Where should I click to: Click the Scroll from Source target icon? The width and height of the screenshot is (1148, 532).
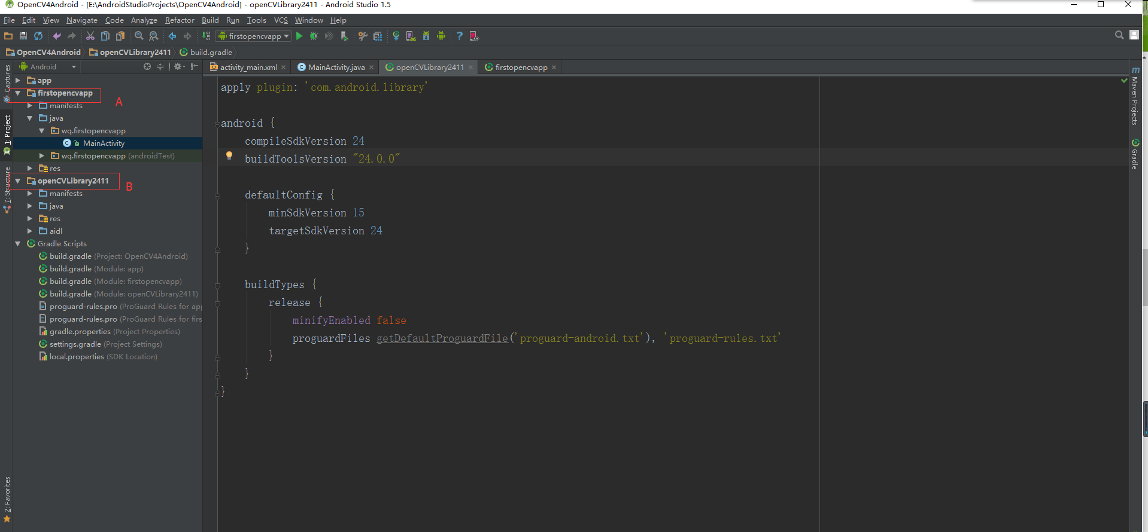tap(147, 66)
